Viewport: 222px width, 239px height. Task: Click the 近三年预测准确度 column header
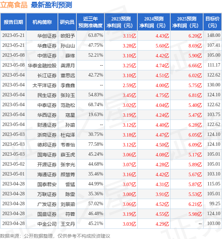[90, 22]
